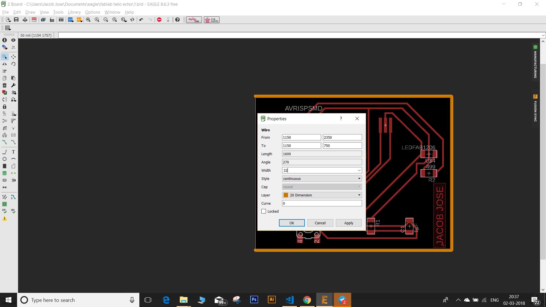
Task: Click the red Stop command icon
Action: click(159, 20)
